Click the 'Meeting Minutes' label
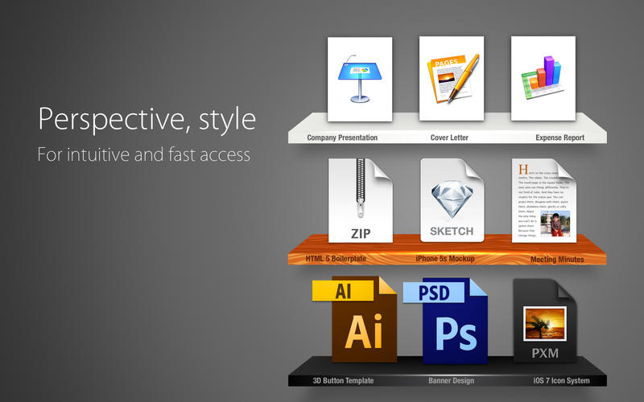Screen dimensions: 644x402 (x=557, y=259)
